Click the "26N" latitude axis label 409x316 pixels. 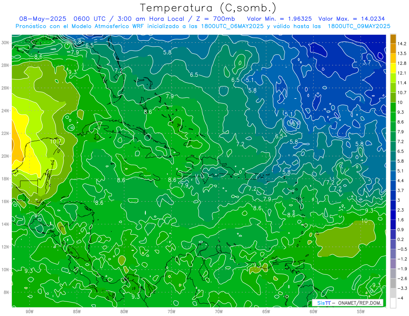click(5, 88)
